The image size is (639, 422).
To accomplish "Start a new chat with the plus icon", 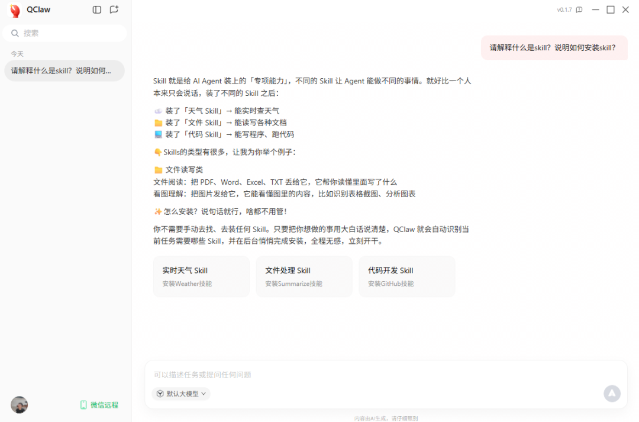I will pyautogui.click(x=114, y=9).
